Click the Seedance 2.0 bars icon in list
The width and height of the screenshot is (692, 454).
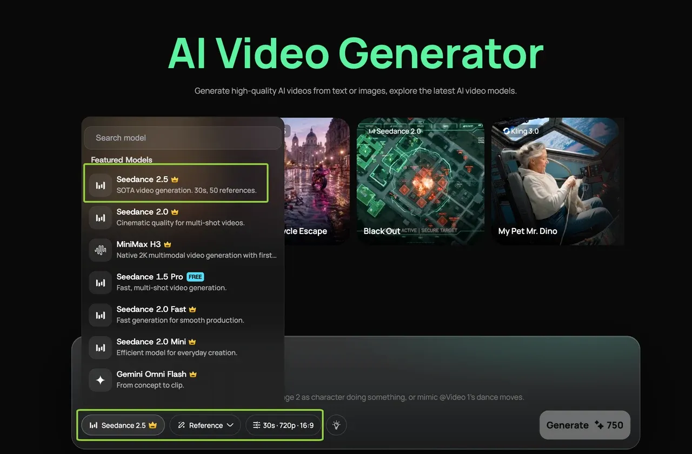(x=101, y=217)
